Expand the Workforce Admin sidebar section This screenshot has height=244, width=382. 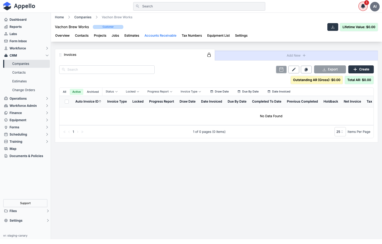click(27, 106)
